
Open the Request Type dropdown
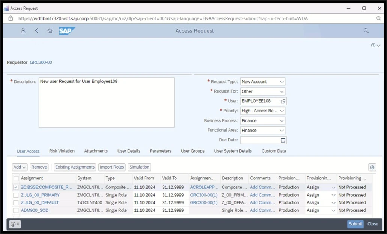tap(281, 81)
